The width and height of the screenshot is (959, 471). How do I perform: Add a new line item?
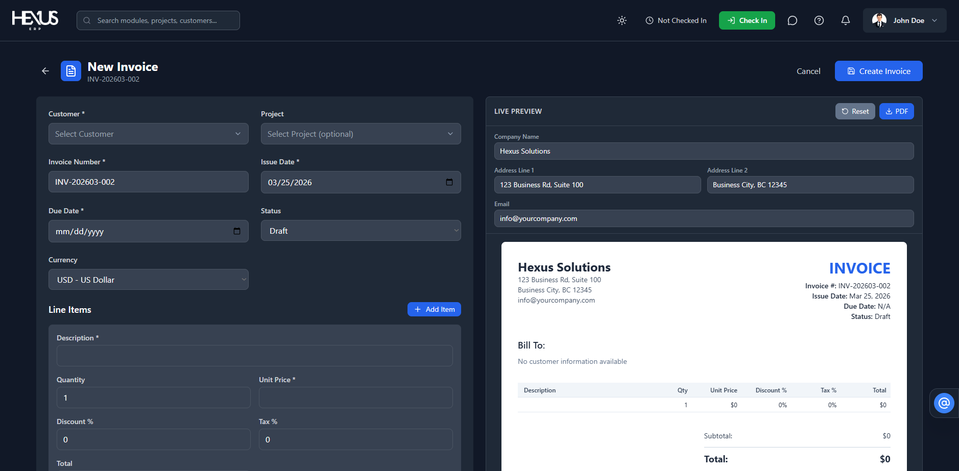[x=434, y=309]
